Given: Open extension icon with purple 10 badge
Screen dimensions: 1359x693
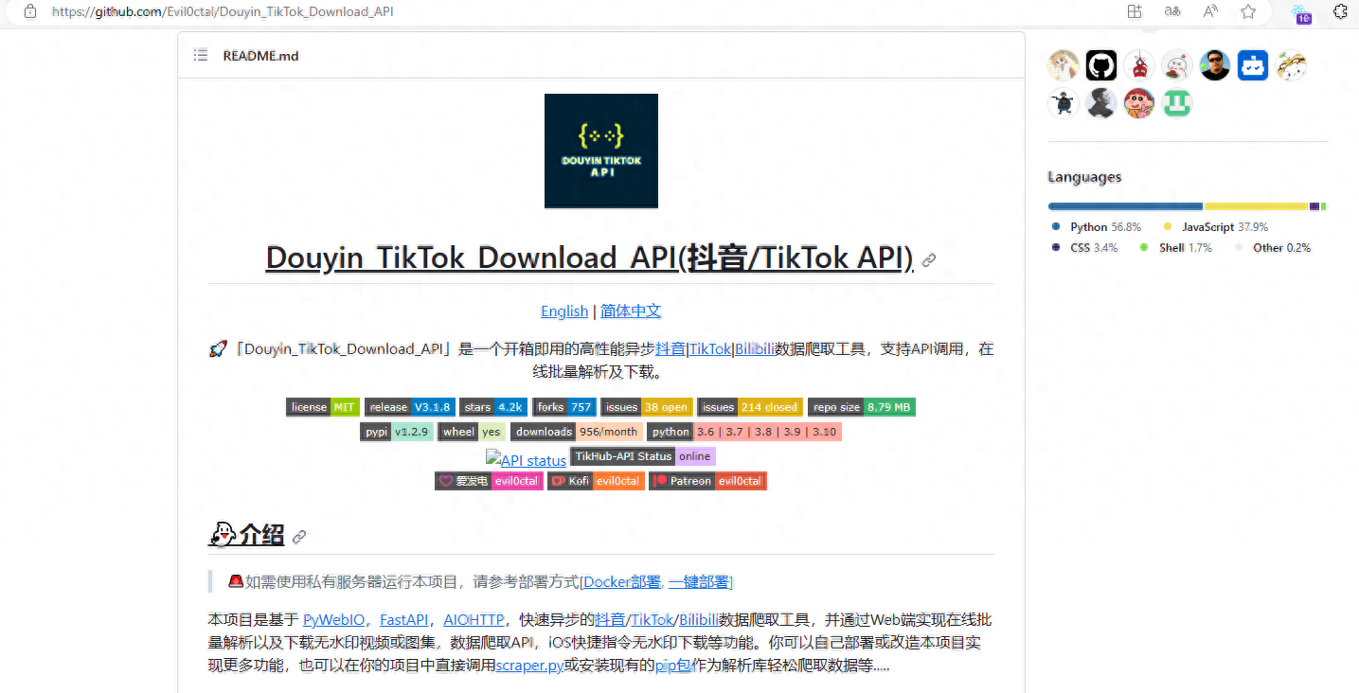Looking at the screenshot, I should (1302, 12).
